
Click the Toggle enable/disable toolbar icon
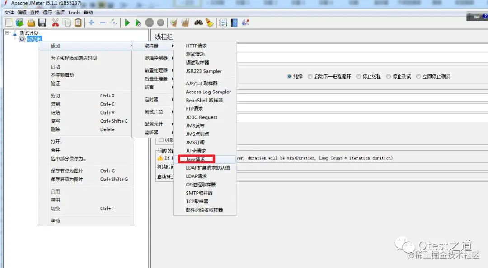[114, 23]
